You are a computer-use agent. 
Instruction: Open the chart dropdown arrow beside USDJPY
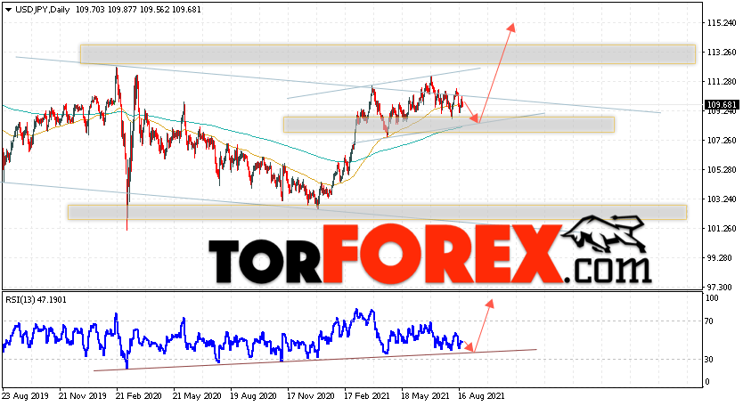8,10
